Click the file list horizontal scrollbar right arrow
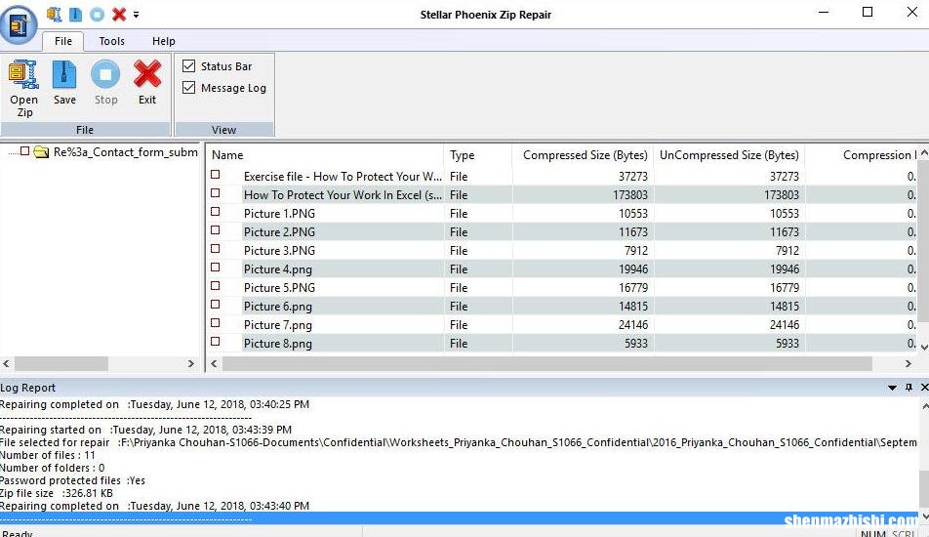 [x=909, y=363]
